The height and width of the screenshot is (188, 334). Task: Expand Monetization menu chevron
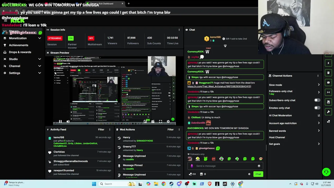click(x=40, y=38)
